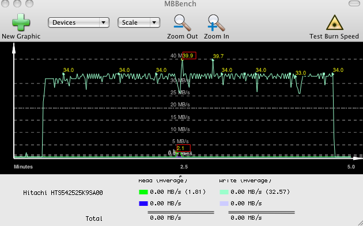The height and width of the screenshot is (226, 363).
Task: Open the Scale dropdown
Action: tap(139, 22)
